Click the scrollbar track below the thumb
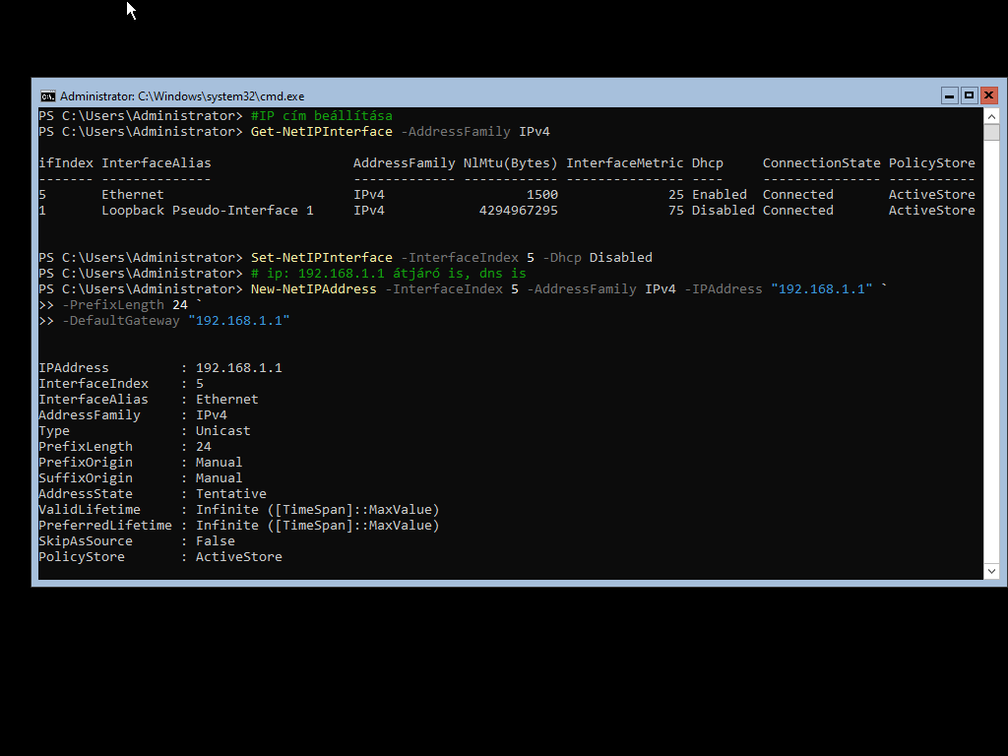 click(x=991, y=394)
